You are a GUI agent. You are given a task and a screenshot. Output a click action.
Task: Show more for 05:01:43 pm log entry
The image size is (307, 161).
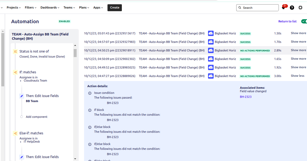[x=298, y=33]
